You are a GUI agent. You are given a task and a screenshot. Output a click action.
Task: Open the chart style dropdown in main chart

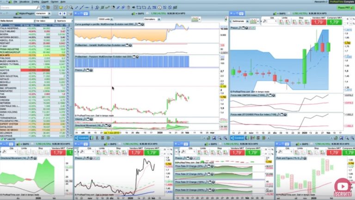[196, 19]
